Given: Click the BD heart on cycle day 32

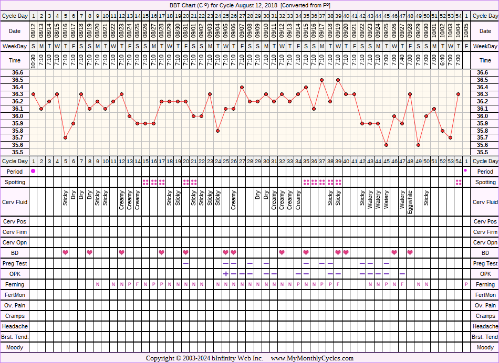Looking at the screenshot, I should pyautogui.click(x=282, y=253).
